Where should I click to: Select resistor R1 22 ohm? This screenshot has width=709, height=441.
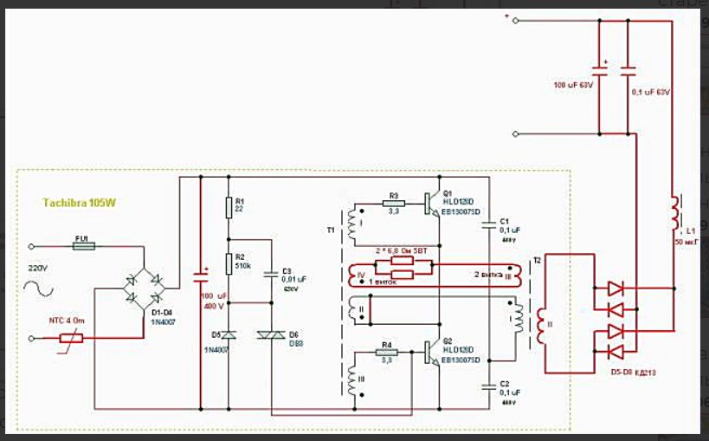pyautogui.click(x=229, y=207)
